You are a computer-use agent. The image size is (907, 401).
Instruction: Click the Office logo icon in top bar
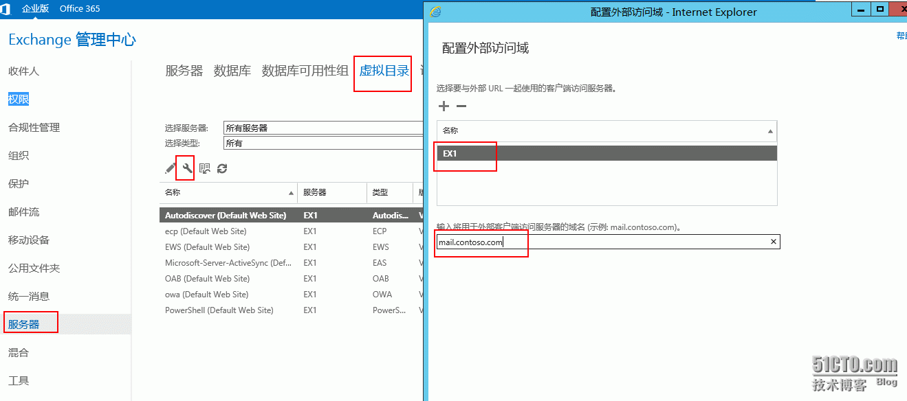(x=5, y=9)
